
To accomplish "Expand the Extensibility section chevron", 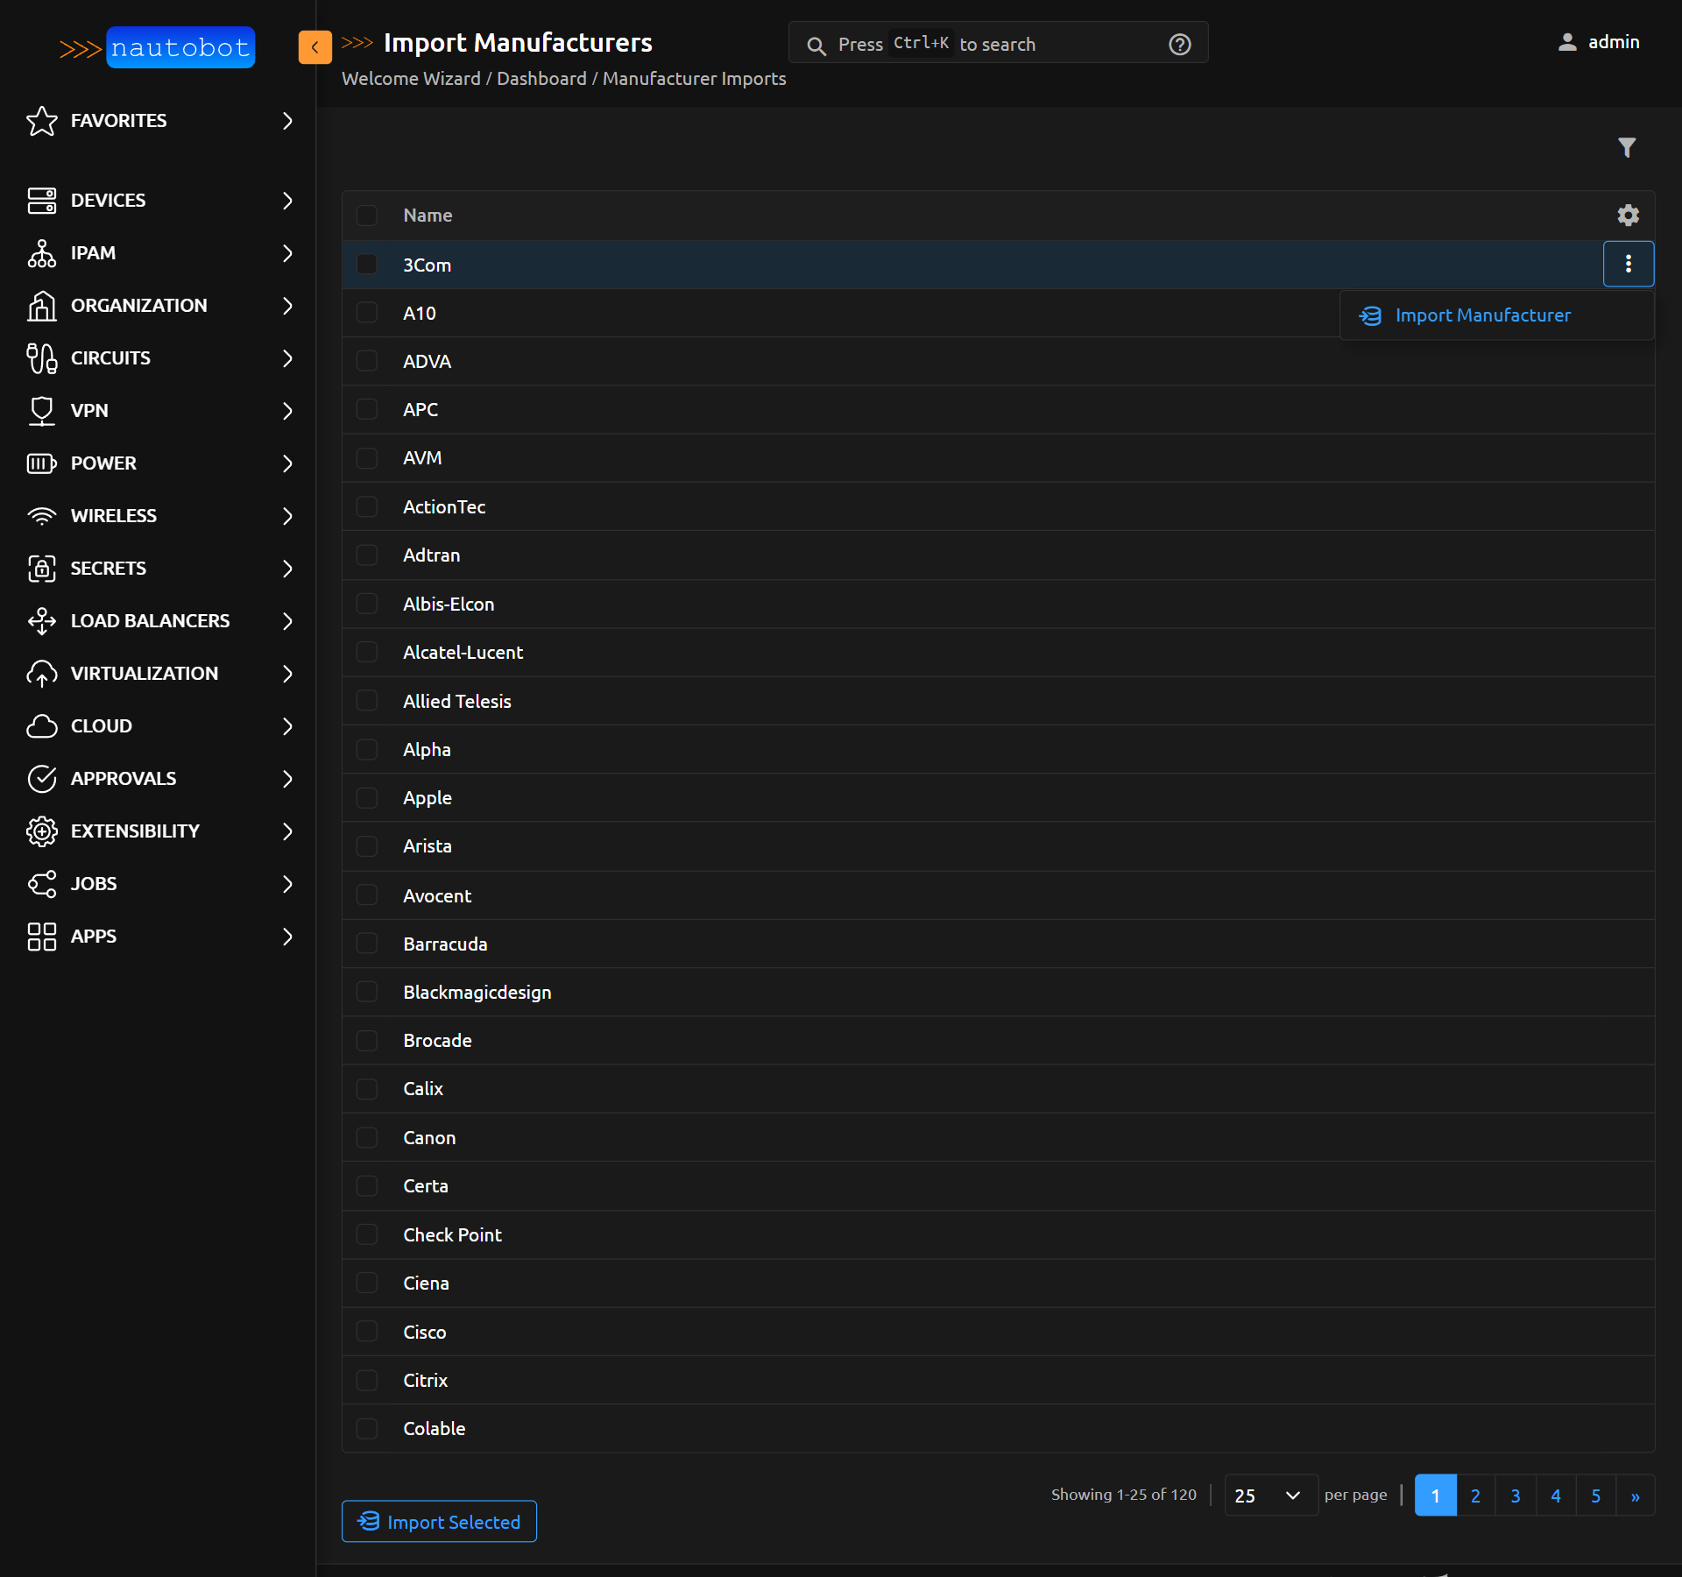I will pos(287,831).
